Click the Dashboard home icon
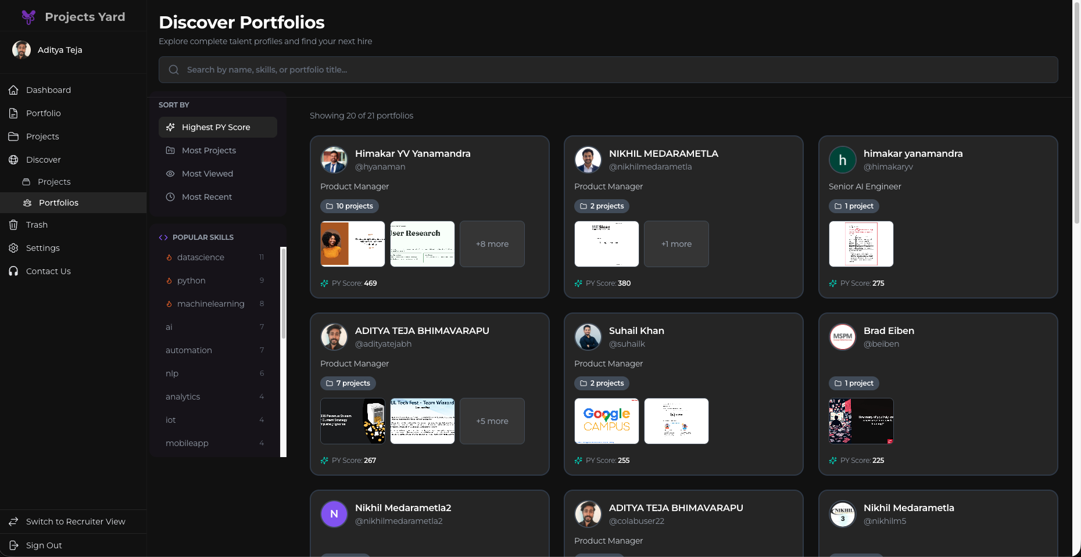 13,90
